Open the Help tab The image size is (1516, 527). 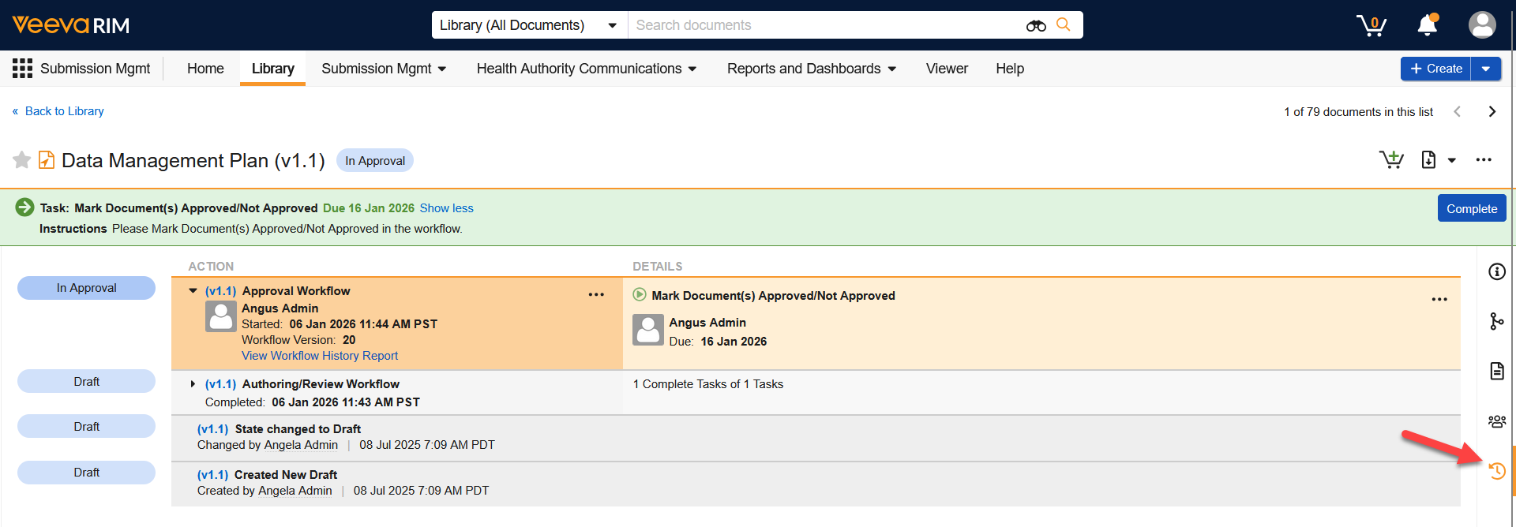click(1010, 69)
